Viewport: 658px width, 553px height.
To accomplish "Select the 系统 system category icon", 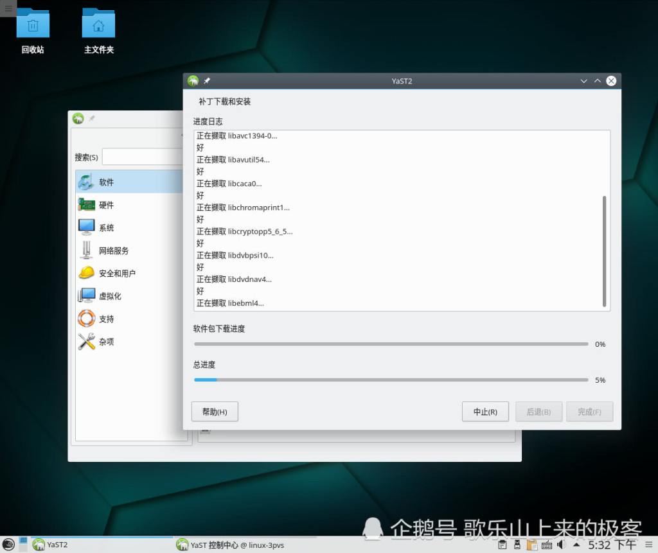I will point(87,227).
